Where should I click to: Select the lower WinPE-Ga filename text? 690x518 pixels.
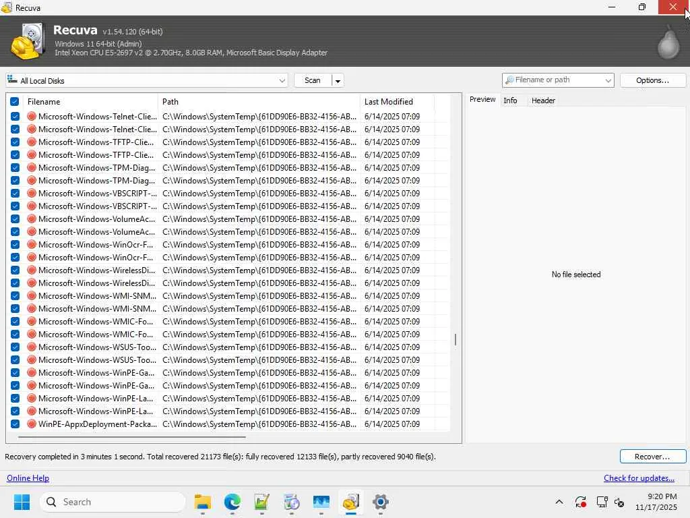pyautogui.click(x=96, y=385)
